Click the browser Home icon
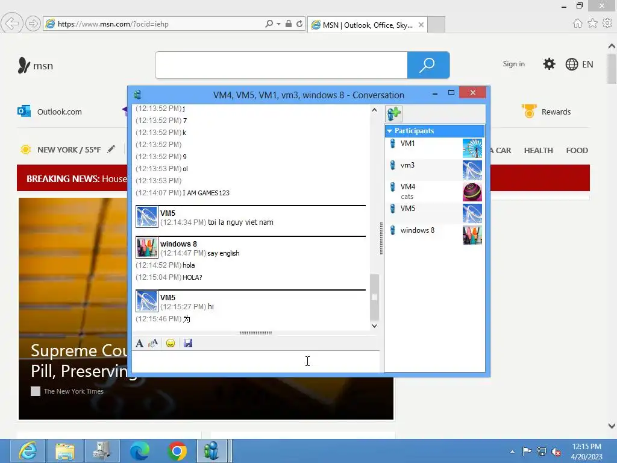This screenshot has height=463, width=617. [577, 24]
